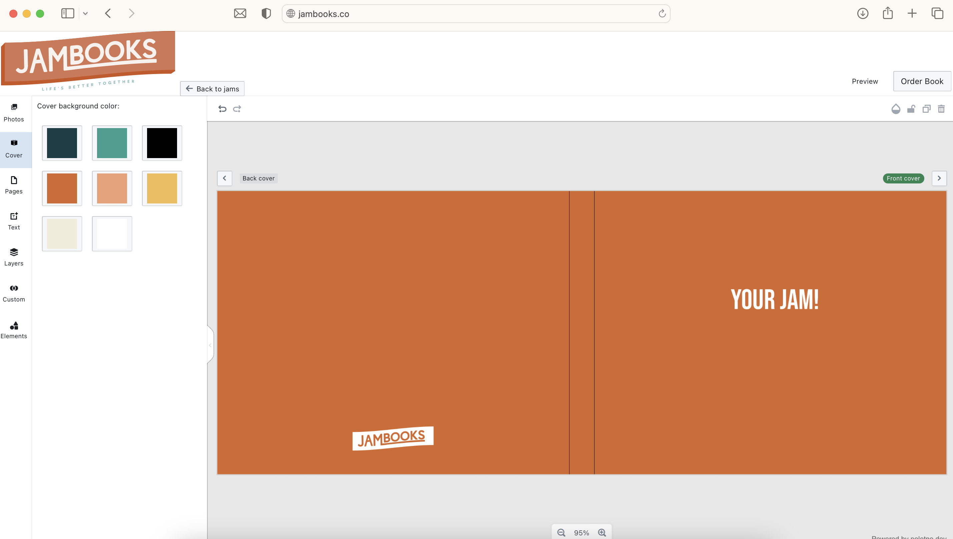Viewport: 953px width, 539px height.
Task: Click the Front cover label
Action: 903,178
